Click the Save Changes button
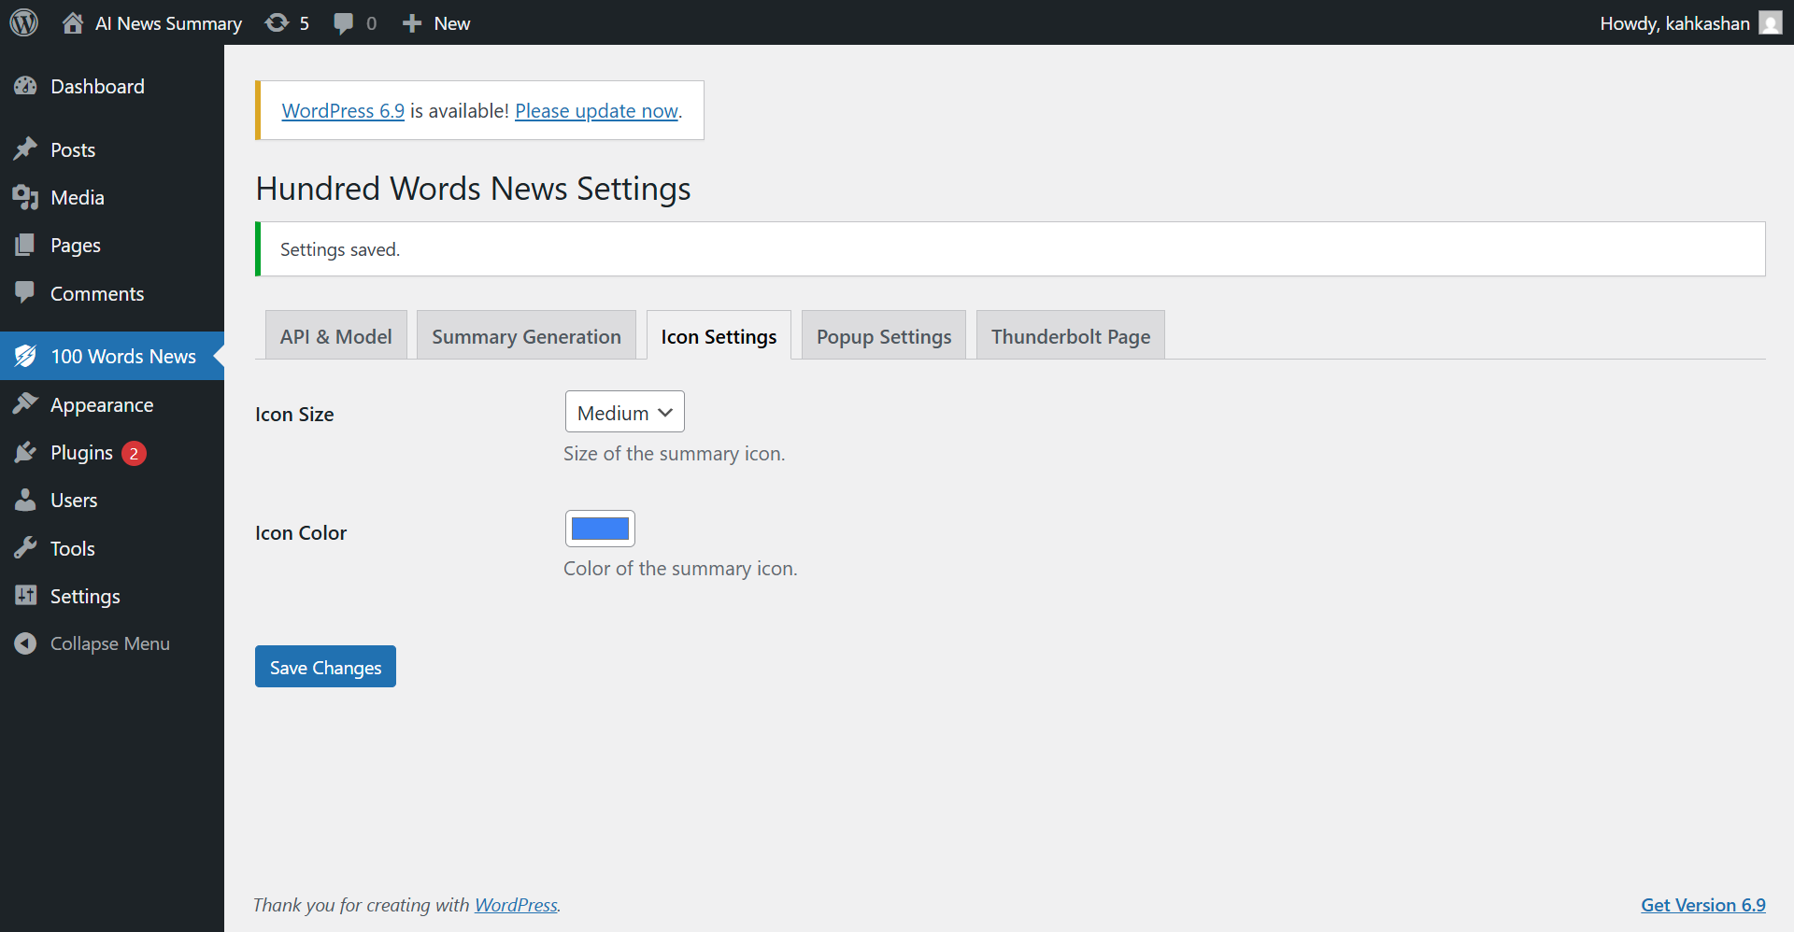 pyautogui.click(x=324, y=666)
